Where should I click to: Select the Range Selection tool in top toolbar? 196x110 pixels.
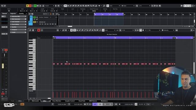coord(68,6)
